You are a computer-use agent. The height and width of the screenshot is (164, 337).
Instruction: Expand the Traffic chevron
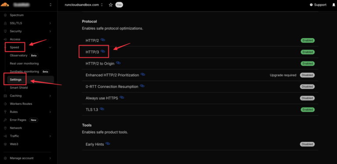50,136
